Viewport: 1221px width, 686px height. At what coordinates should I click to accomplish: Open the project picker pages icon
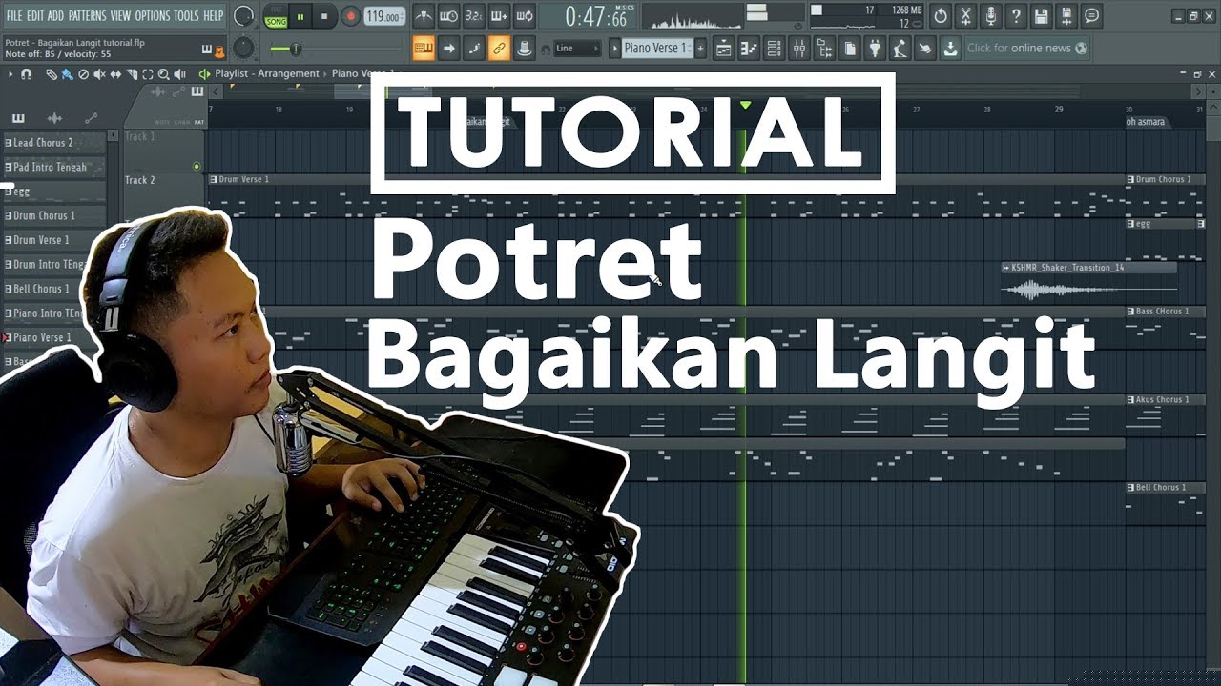849,49
